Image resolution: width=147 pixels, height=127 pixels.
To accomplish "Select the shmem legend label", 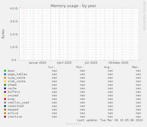I will click(x=12, y=85).
